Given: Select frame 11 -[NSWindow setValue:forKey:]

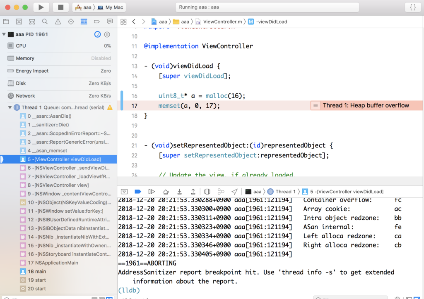Looking at the screenshot, I should pyautogui.click(x=58, y=211).
